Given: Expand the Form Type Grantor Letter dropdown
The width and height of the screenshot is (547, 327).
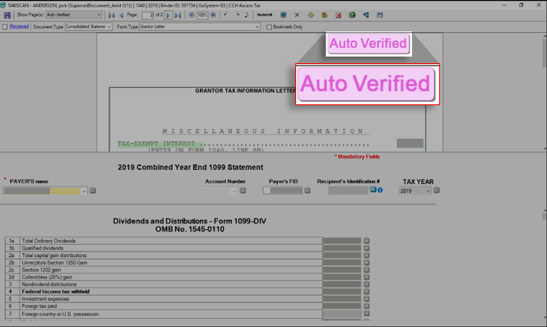Looking at the screenshot, I should click(x=257, y=27).
